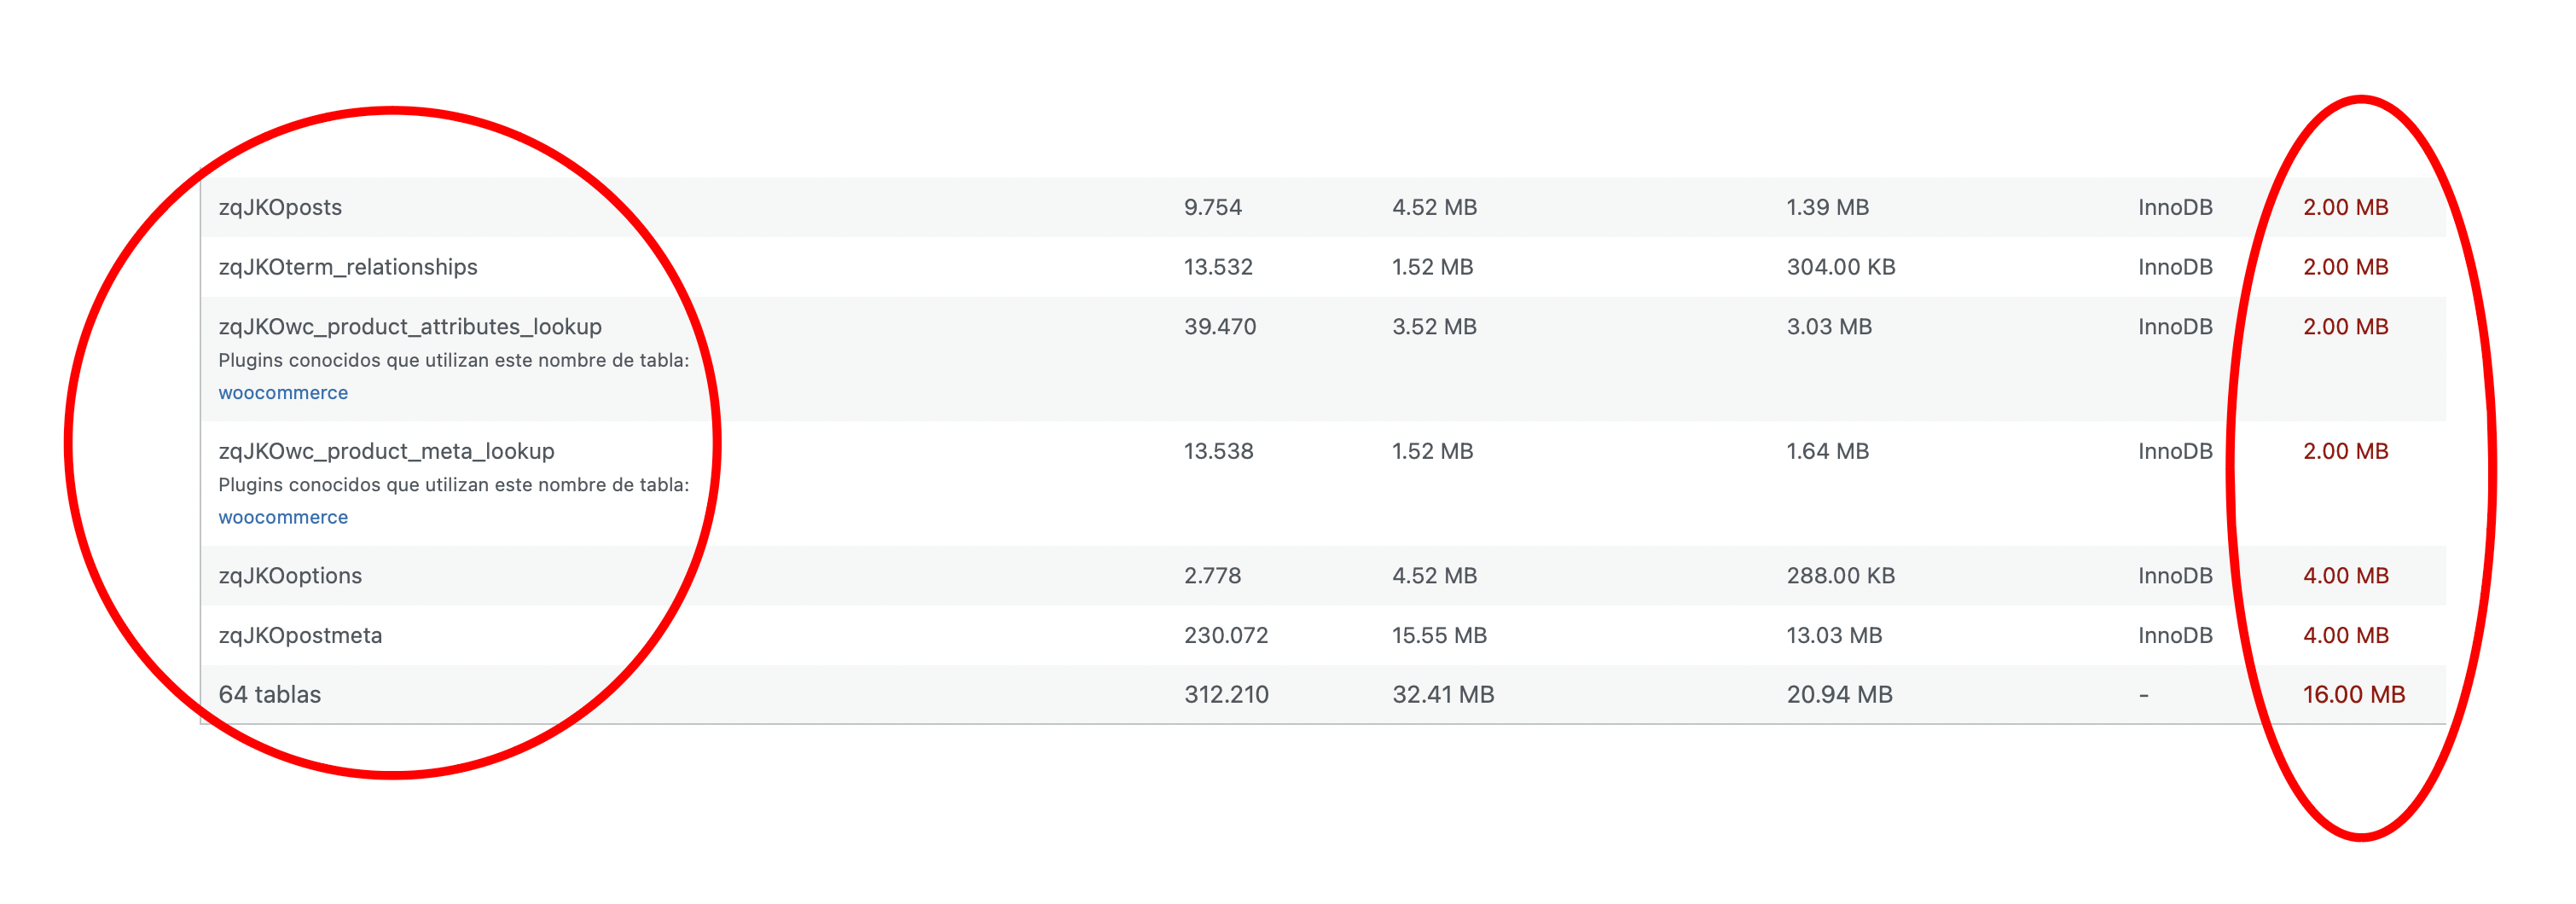Click the 230.072 rows value
This screenshot has width=2576, height=904.
point(1226,636)
